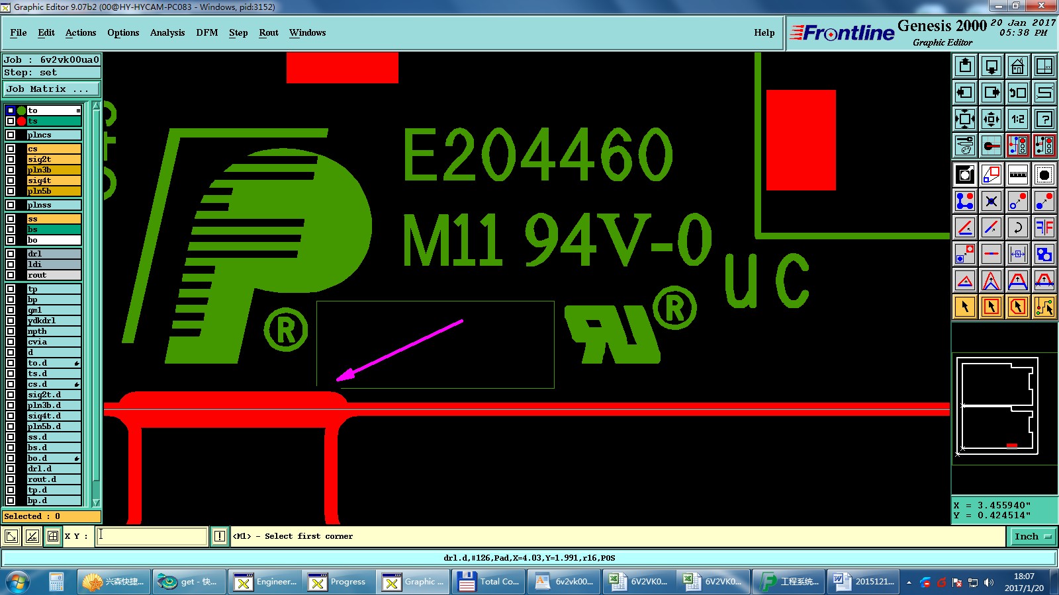Viewport: 1059px width, 595px height.
Task: Toggle the plncs layer checkbox
Action: pos(11,135)
